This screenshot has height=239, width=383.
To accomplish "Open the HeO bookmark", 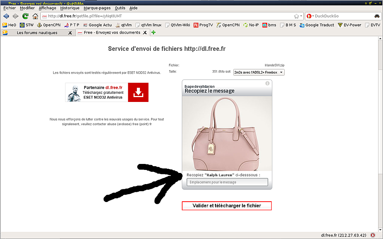I will pos(9,25).
